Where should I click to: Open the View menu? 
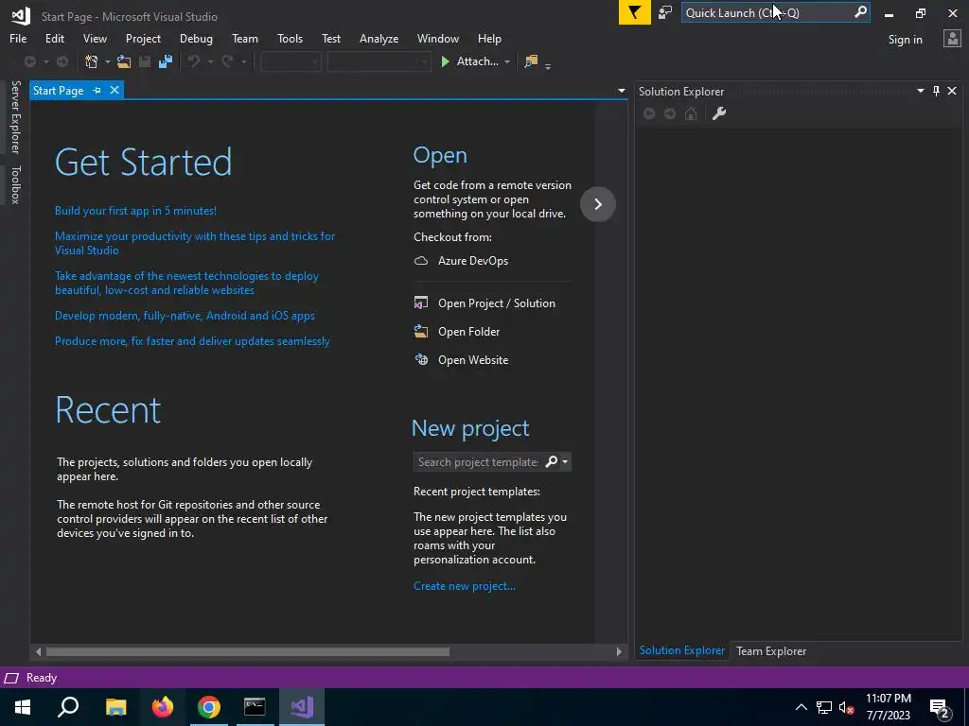click(95, 39)
